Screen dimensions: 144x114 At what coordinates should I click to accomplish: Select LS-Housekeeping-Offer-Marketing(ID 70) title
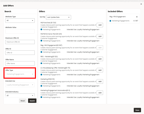pyautogui.click(x=55, y=68)
